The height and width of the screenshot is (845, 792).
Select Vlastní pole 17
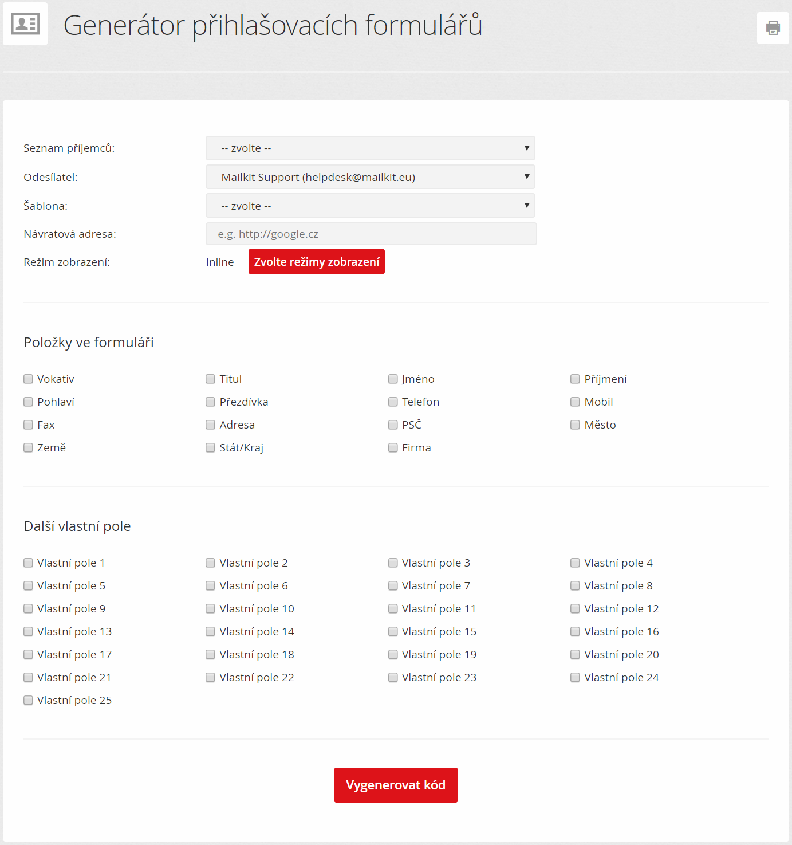(x=28, y=654)
